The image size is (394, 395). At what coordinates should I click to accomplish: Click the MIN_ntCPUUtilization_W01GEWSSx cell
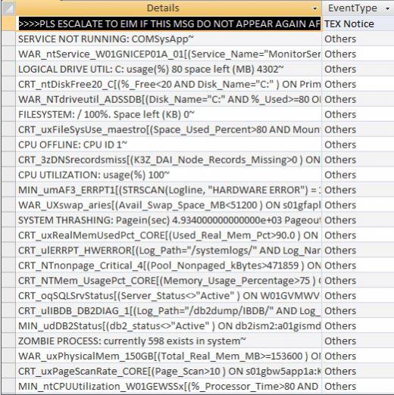pyautogui.click(x=169, y=386)
